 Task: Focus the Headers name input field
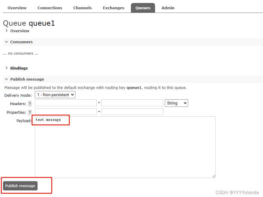click(66, 103)
